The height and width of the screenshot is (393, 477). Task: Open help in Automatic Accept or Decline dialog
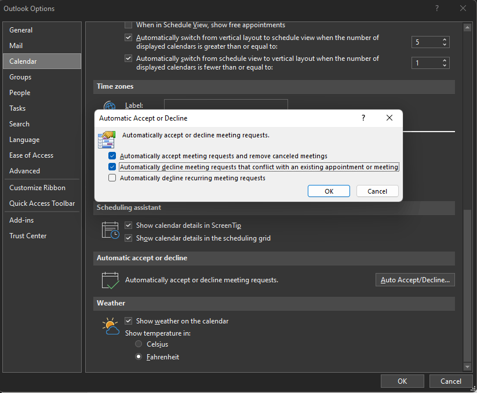pos(363,118)
